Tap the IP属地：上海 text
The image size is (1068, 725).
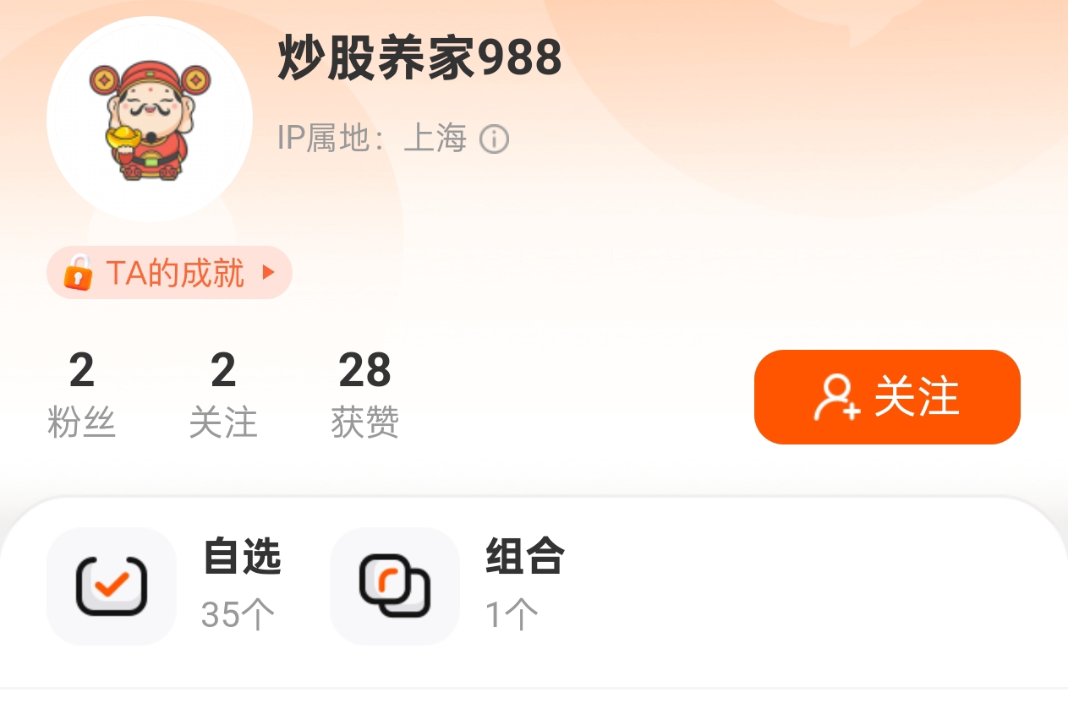click(372, 138)
